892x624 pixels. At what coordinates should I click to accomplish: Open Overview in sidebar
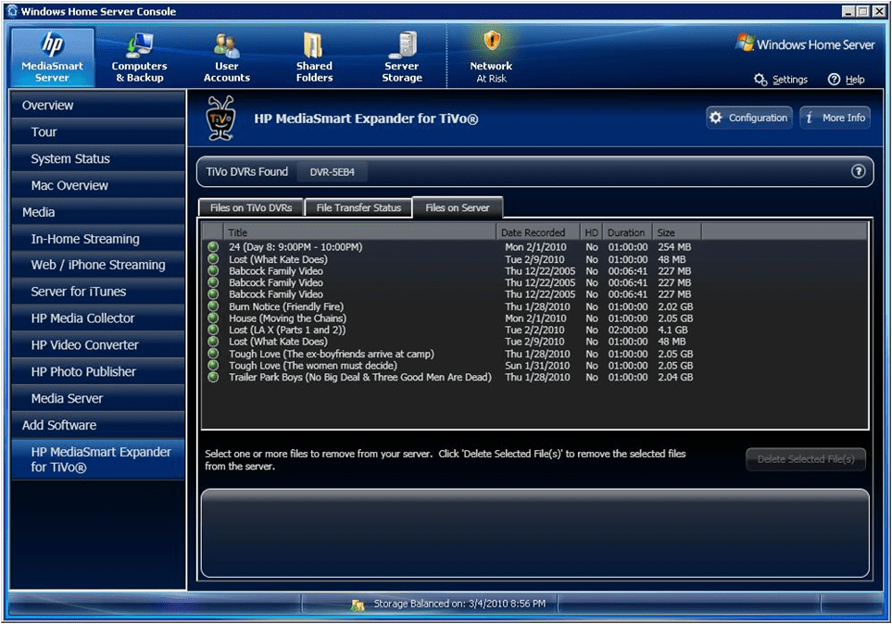(x=98, y=106)
